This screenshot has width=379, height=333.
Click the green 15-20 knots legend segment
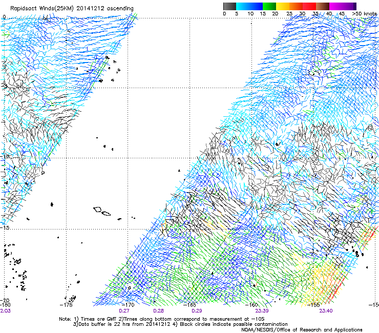(269, 6)
